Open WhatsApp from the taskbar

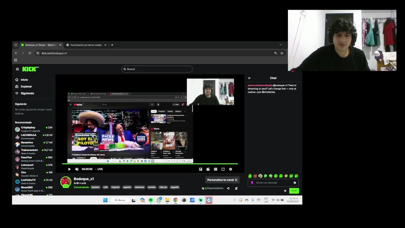[x=159, y=200]
